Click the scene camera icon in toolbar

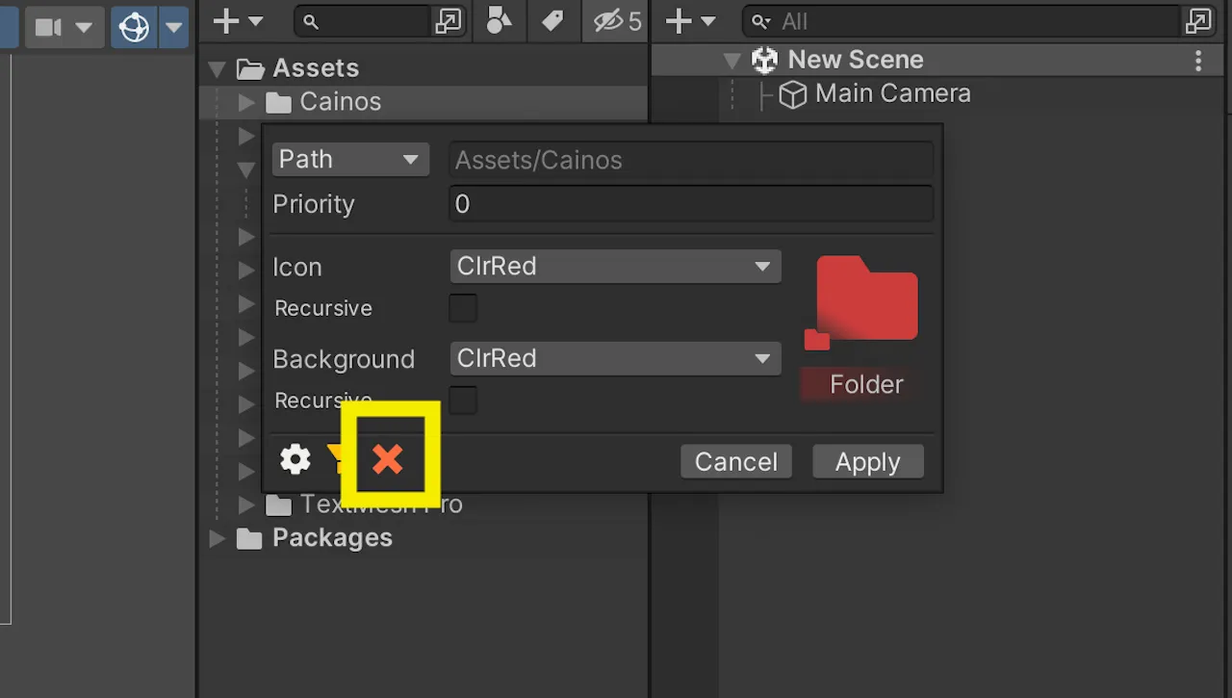[x=48, y=27]
